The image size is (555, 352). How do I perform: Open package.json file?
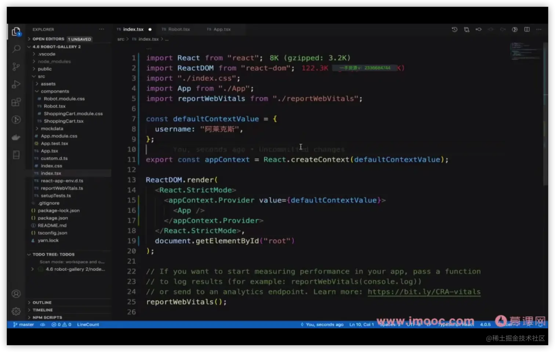point(52,218)
